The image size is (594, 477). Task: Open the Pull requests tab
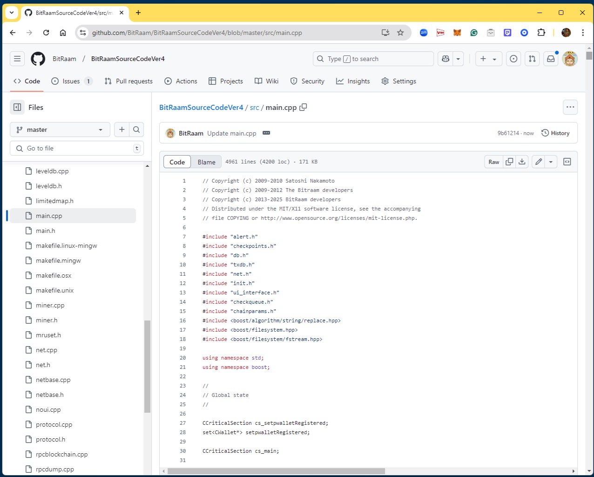pyautogui.click(x=128, y=81)
